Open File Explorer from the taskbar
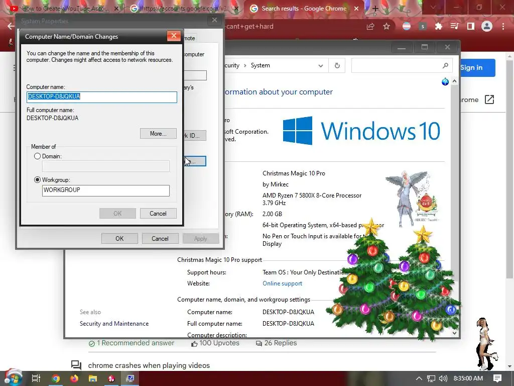The width and height of the screenshot is (514, 386). coord(93,378)
